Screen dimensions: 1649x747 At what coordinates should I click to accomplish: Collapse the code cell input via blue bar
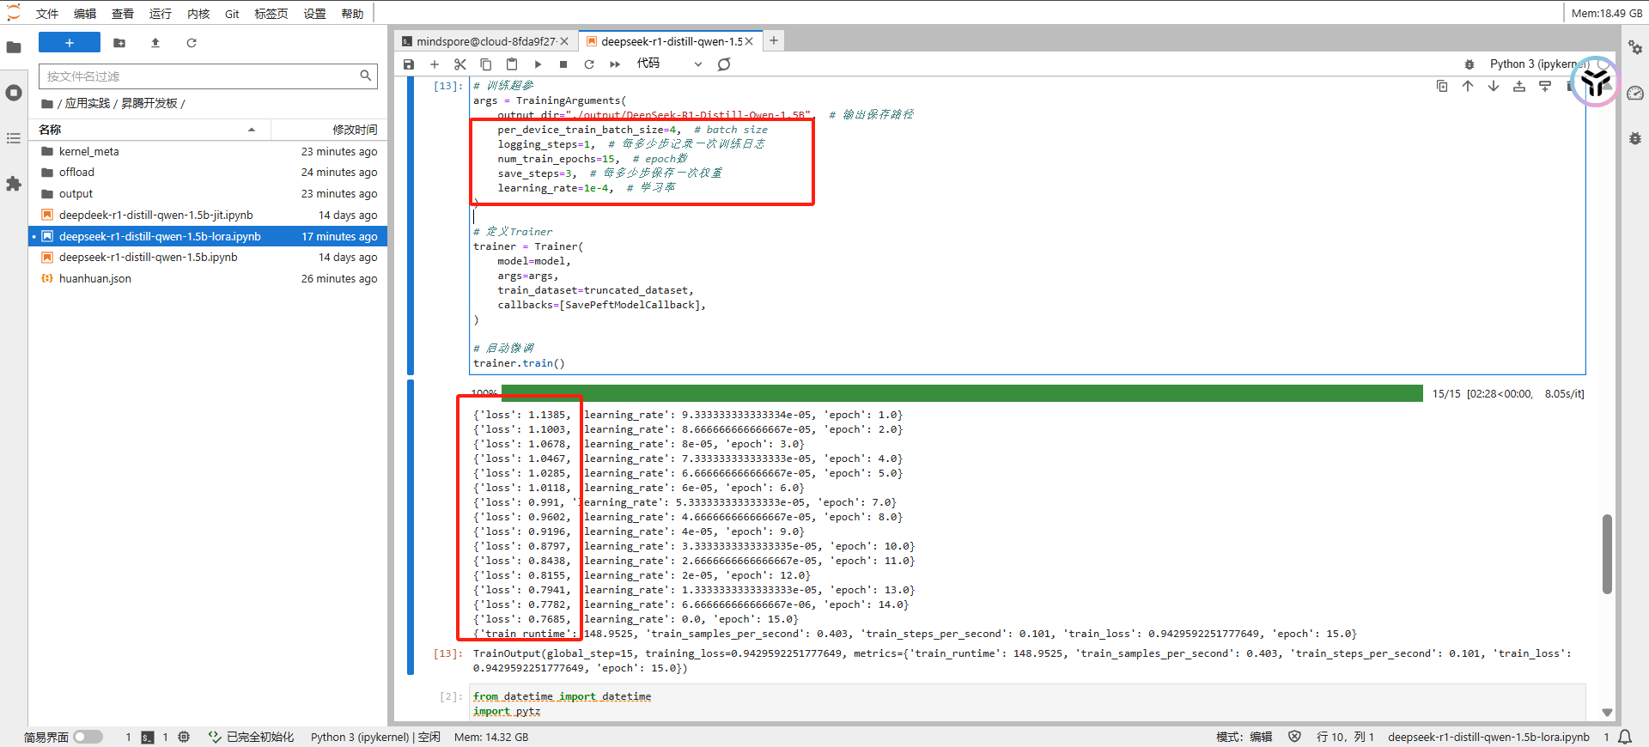tap(411, 225)
